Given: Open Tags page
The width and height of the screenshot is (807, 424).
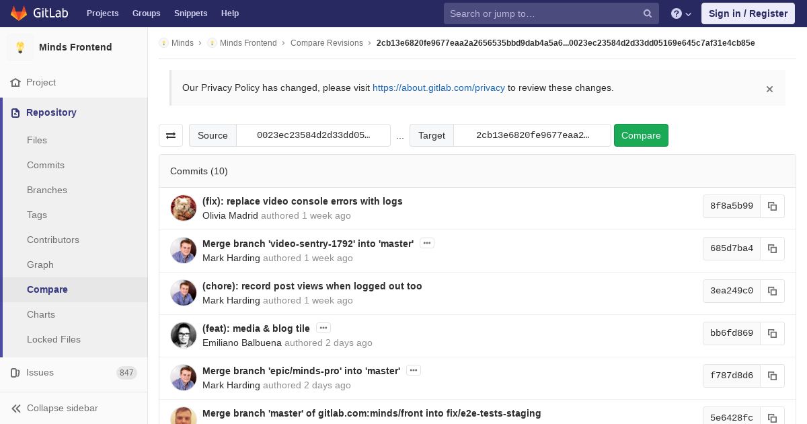Looking at the screenshot, I should (37, 215).
